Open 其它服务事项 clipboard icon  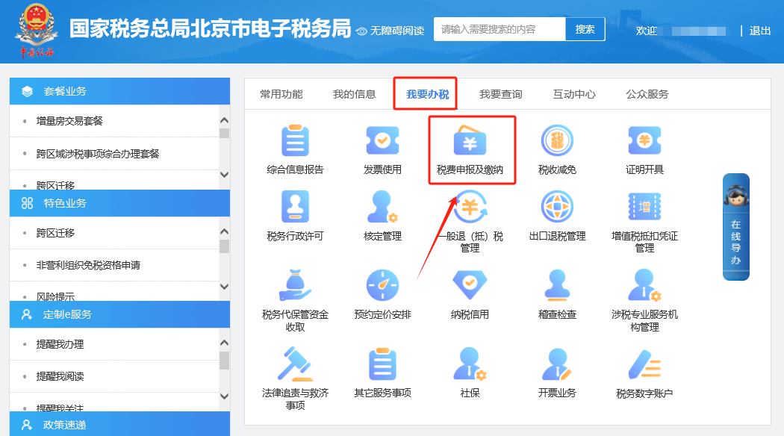click(382, 364)
